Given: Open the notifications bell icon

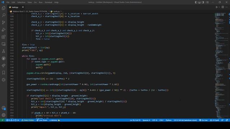Looking at the screenshot, I should pos(227,120).
